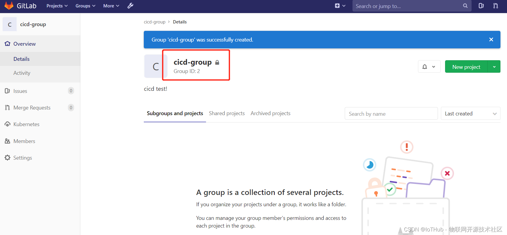This screenshot has height=235, width=507.
Task: Open the Projects menu in navbar
Action: (57, 6)
